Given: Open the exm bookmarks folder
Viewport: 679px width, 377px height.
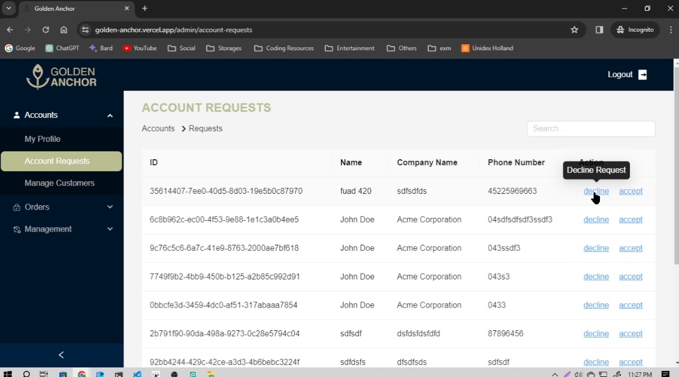Looking at the screenshot, I should [x=439, y=48].
